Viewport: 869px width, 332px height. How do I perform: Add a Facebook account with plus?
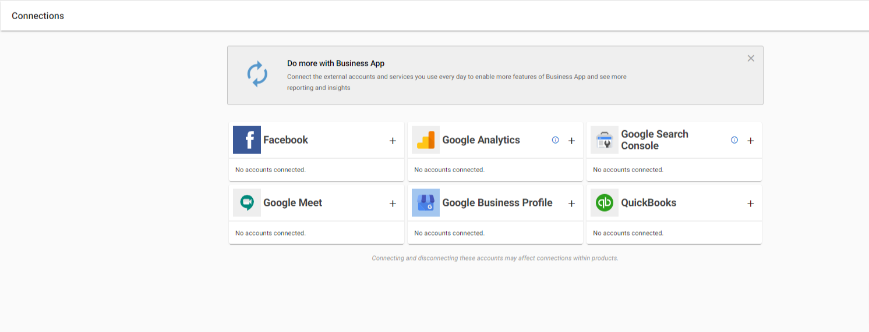click(x=393, y=141)
